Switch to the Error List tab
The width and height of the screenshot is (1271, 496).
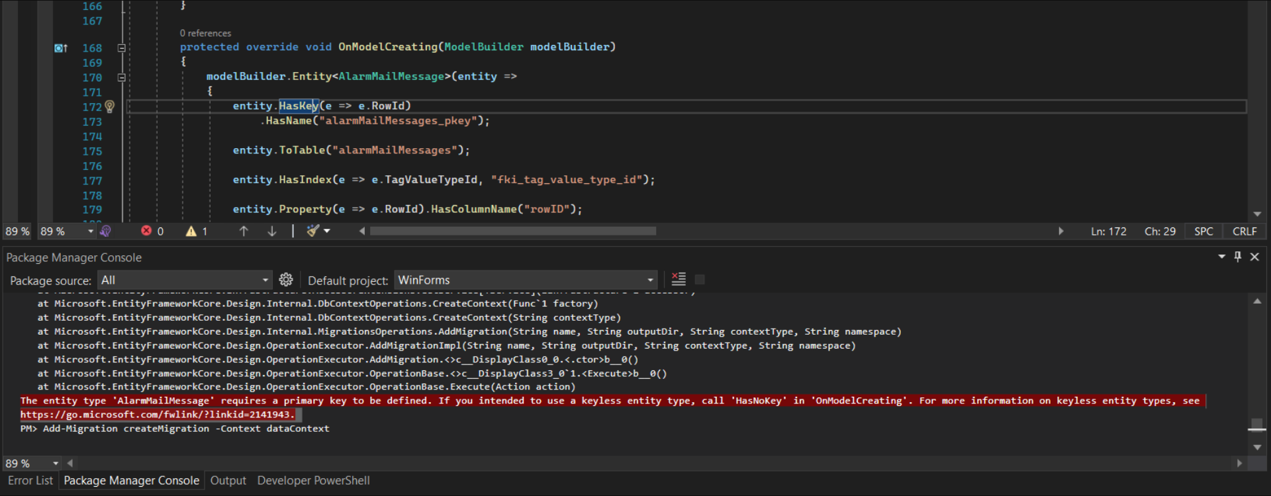pyautogui.click(x=30, y=481)
